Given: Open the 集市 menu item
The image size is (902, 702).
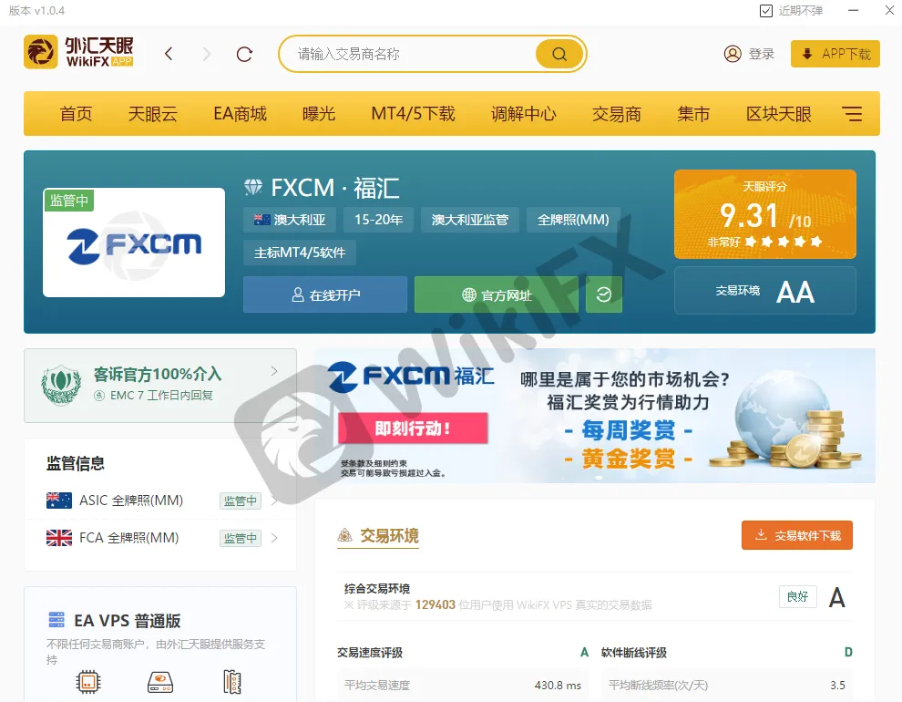Looking at the screenshot, I should (x=693, y=114).
